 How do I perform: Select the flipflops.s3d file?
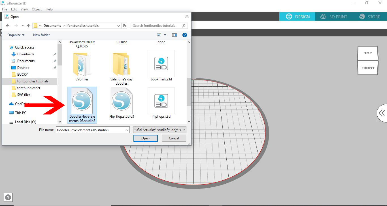pyautogui.click(x=161, y=103)
